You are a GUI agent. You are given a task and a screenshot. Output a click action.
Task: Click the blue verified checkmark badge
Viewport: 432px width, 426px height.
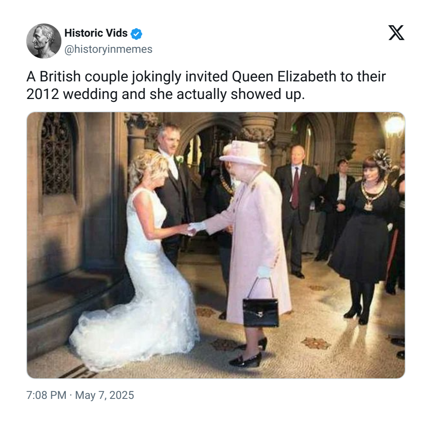[137, 34]
